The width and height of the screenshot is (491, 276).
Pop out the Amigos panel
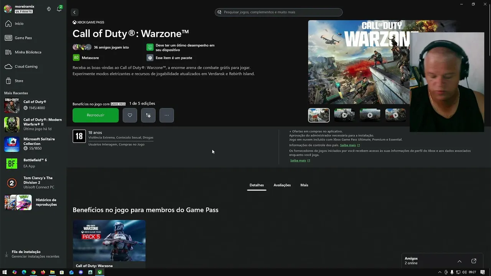474,261
